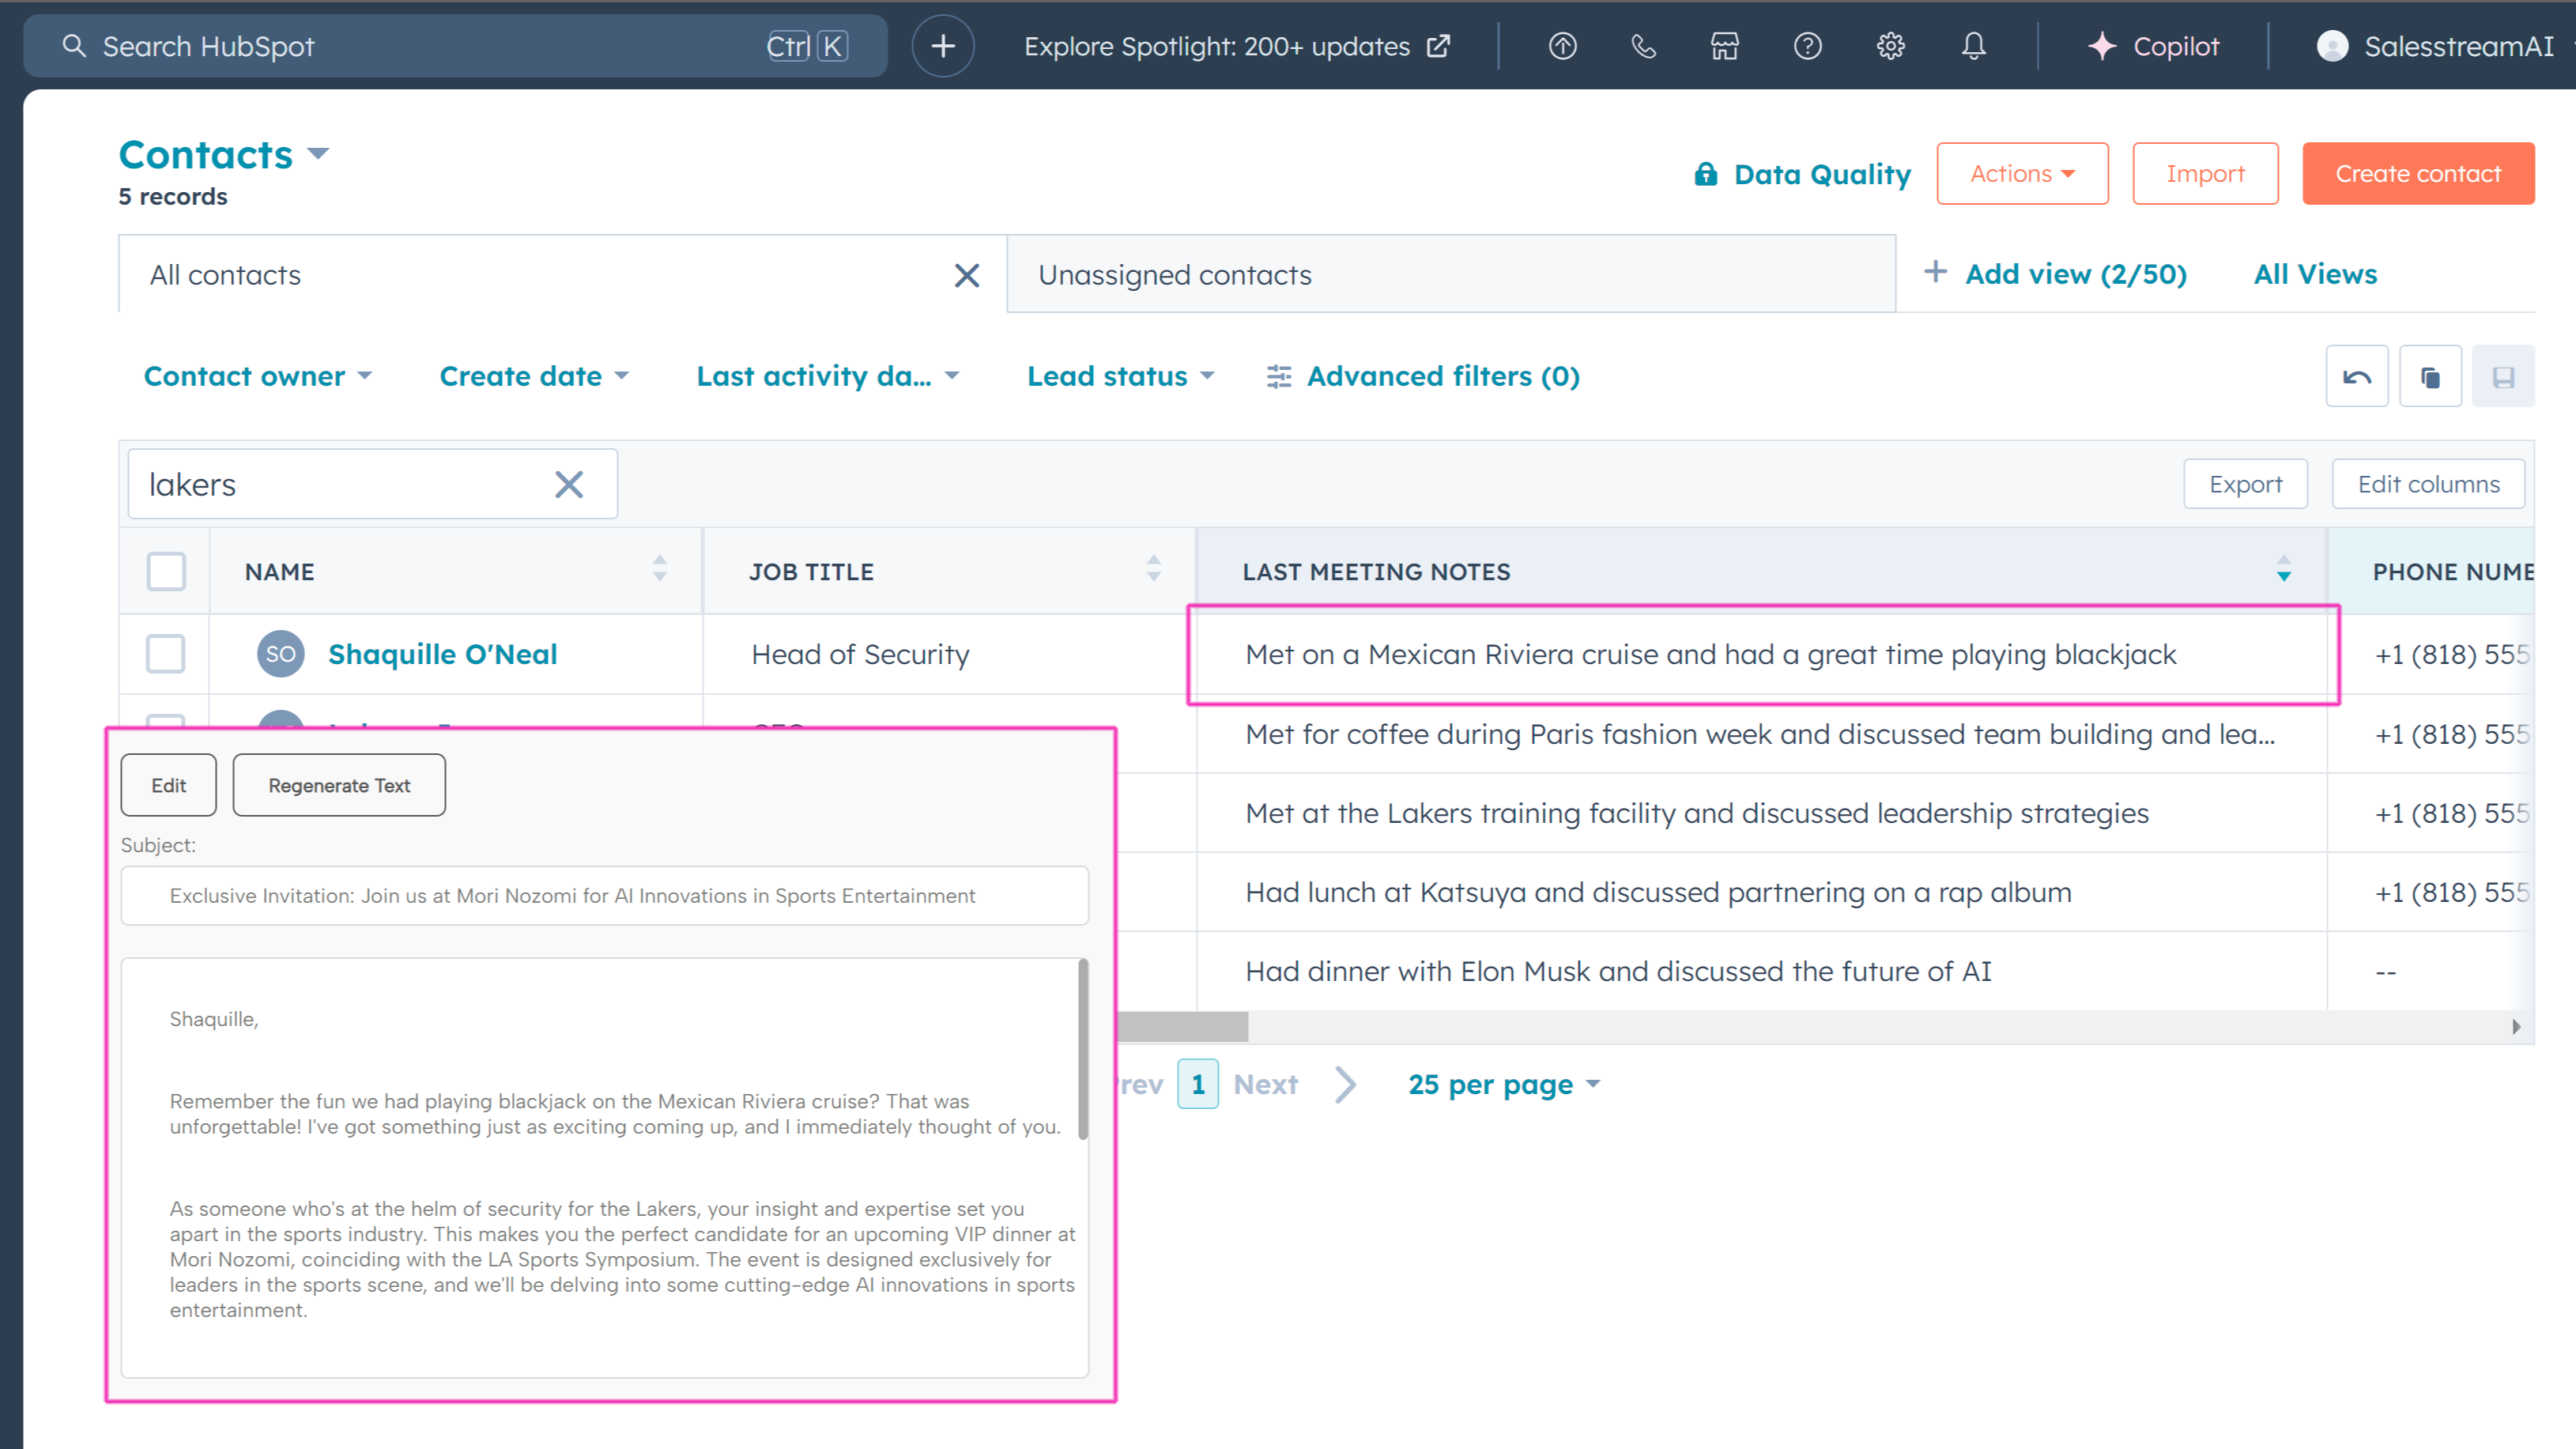This screenshot has width=2576, height=1449.
Task: Click the undo view changes icon
Action: 2356,377
